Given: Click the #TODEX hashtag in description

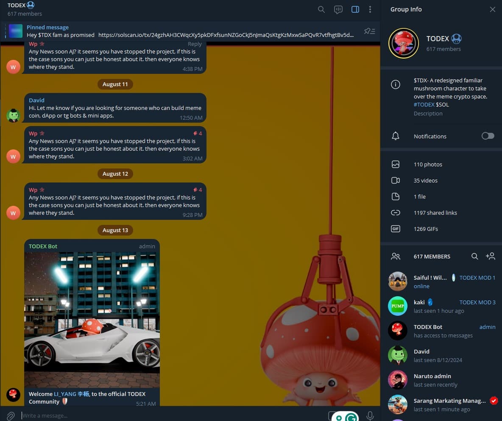Looking at the screenshot, I should tap(424, 104).
